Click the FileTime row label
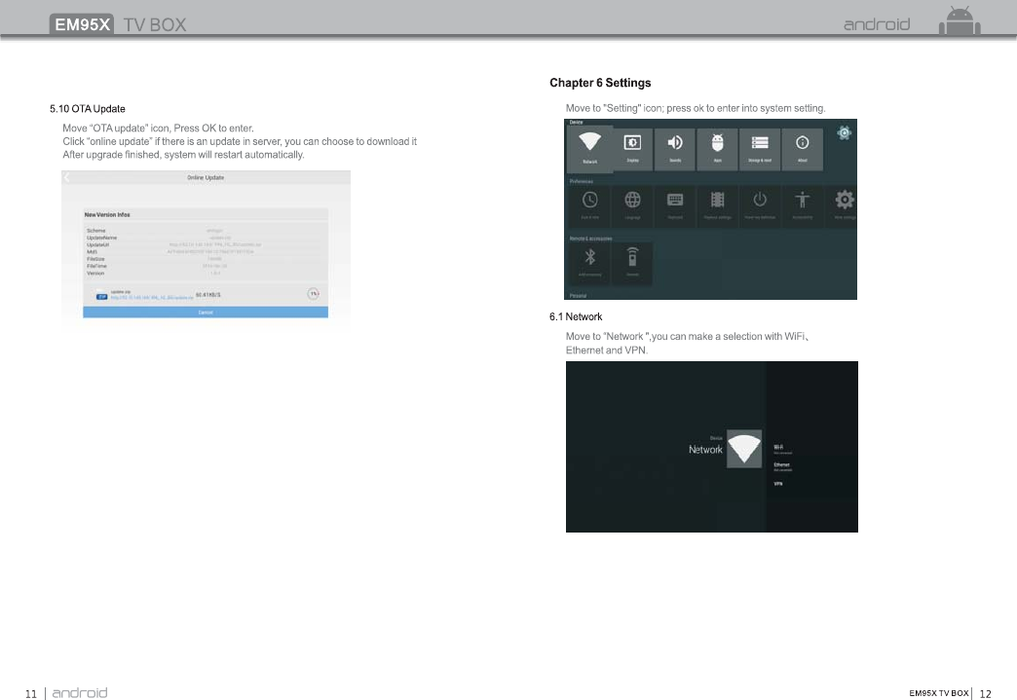Image resolution: width=1017 pixels, height=700 pixels. point(96,267)
